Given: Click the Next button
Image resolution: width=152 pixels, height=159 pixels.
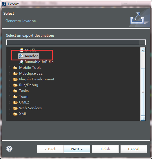Looking at the screenshot, I should coord(77,149).
